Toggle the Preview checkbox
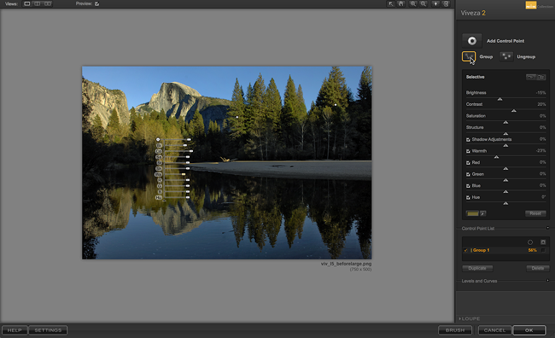 96,4
